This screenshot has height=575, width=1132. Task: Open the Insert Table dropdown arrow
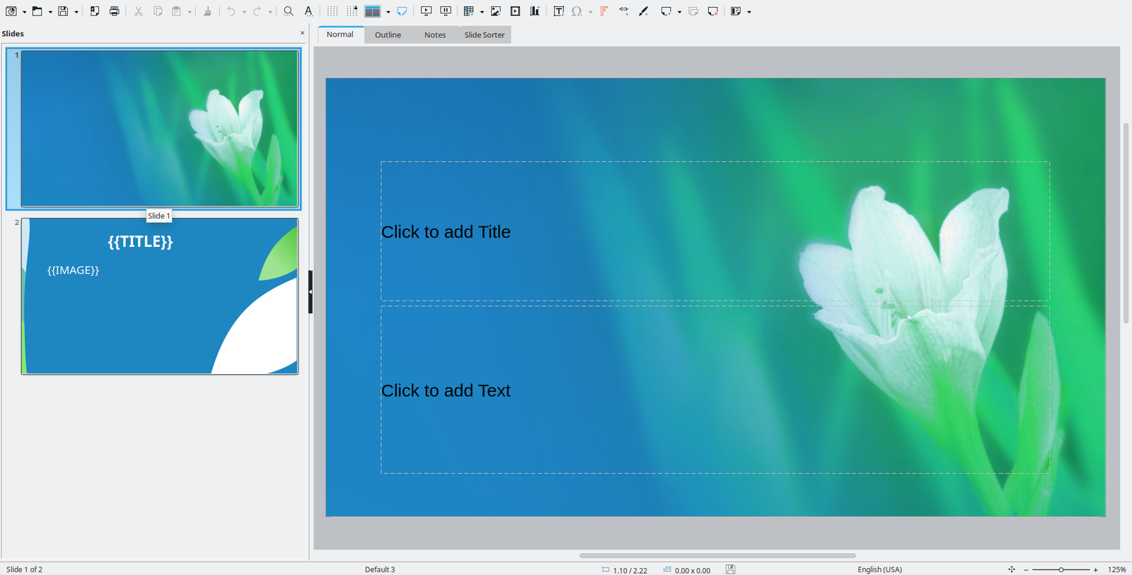click(482, 12)
